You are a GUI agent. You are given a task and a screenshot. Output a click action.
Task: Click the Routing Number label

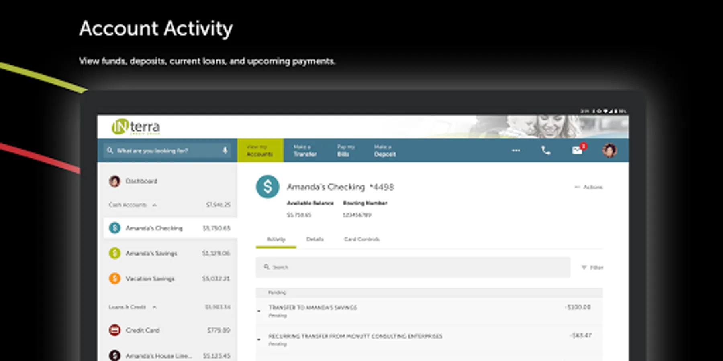point(365,203)
